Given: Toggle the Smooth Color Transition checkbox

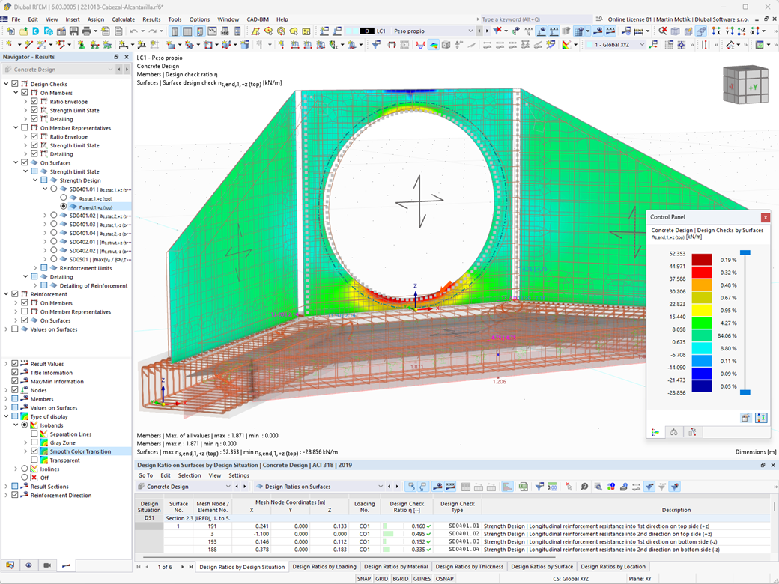Looking at the screenshot, I should point(34,451).
